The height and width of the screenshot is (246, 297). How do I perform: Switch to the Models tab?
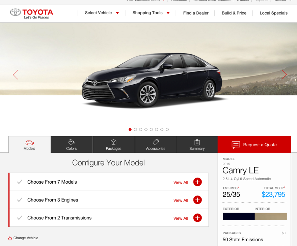point(29,145)
